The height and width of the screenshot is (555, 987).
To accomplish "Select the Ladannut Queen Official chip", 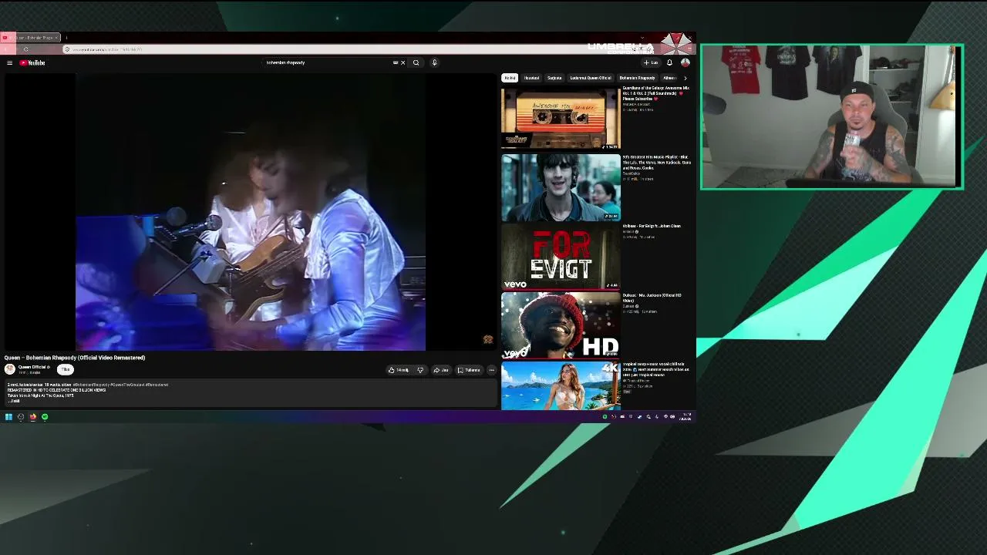I will pos(591,78).
